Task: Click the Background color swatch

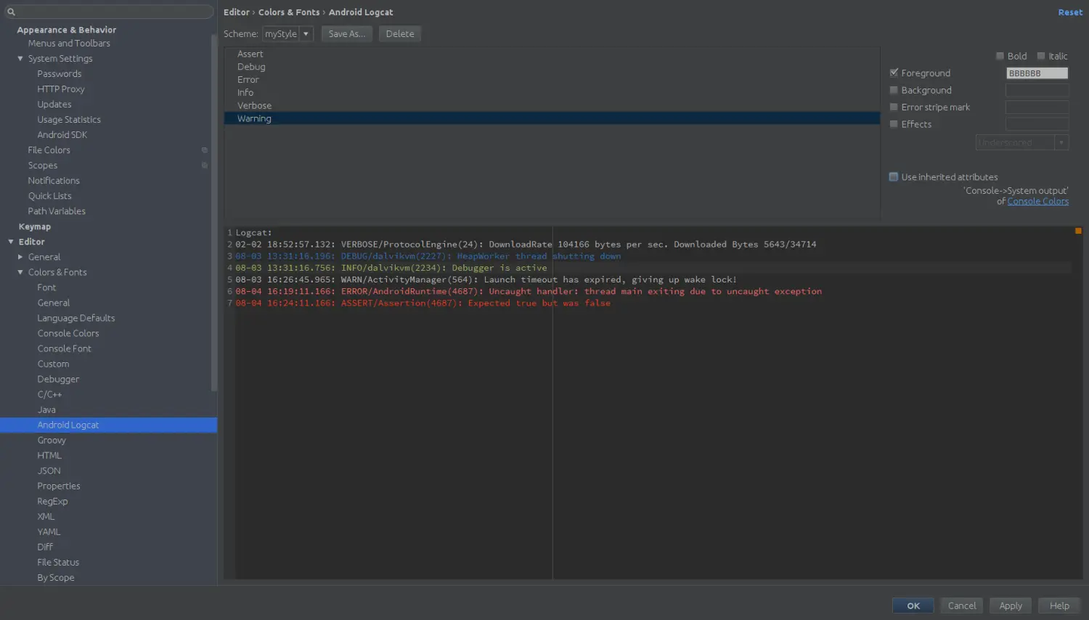Action: click(x=1037, y=90)
